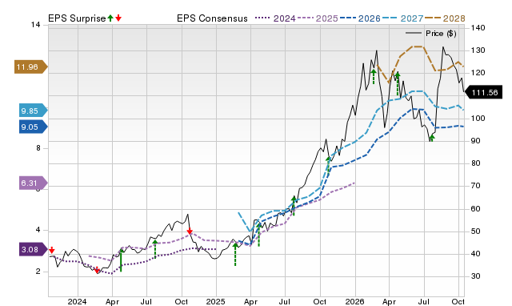Viewport: 512px width, 306px height.
Task: Click the 60 label on price axis
Action: click(476, 209)
